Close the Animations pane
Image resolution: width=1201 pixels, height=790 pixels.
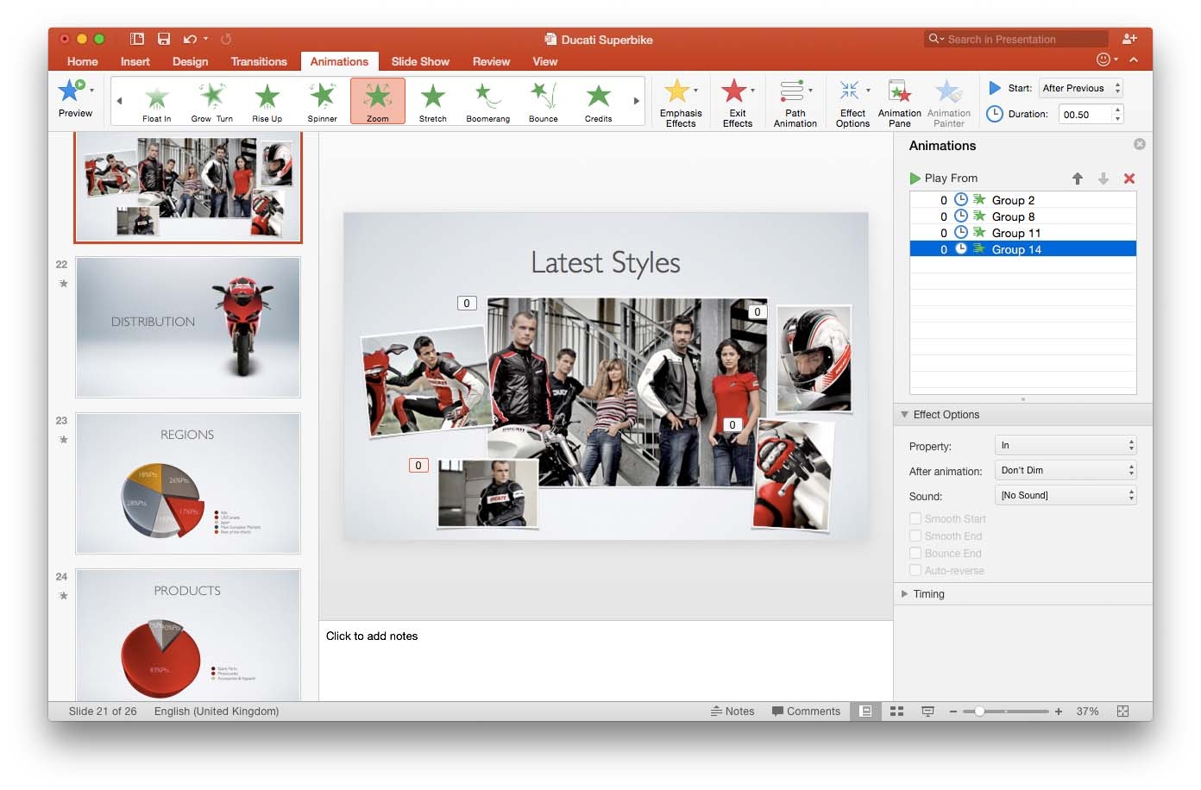[1140, 144]
